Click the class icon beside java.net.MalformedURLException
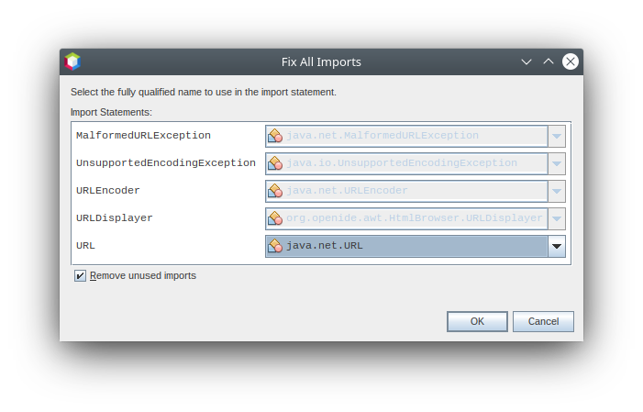 pos(274,136)
